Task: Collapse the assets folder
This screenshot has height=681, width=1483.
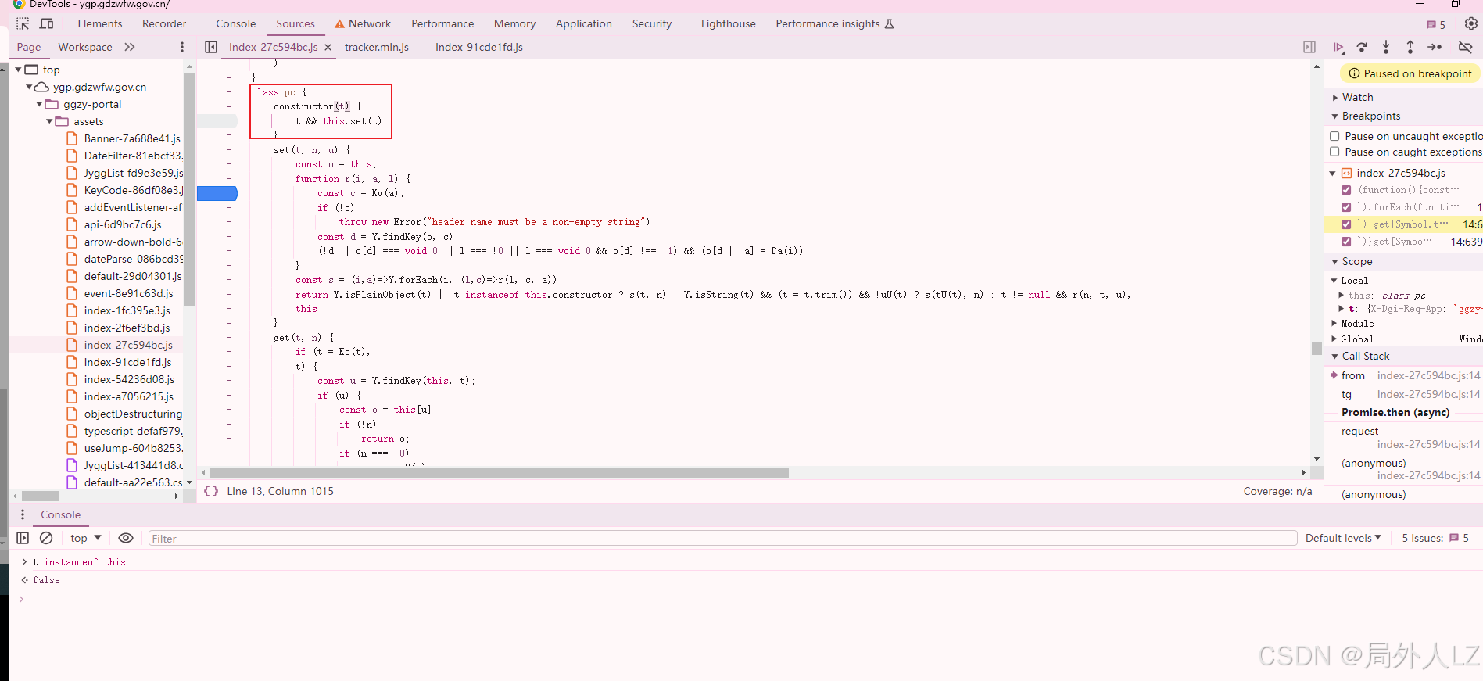Action: [49, 121]
